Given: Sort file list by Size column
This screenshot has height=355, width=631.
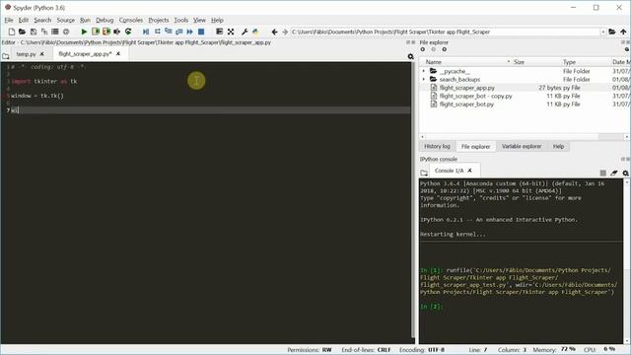Looking at the screenshot, I should coord(520,62).
